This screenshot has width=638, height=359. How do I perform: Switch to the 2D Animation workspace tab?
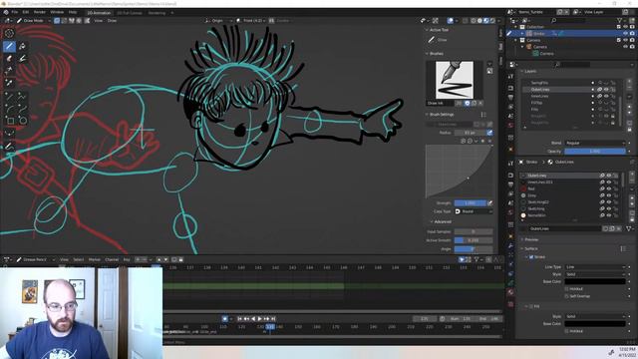point(99,13)
